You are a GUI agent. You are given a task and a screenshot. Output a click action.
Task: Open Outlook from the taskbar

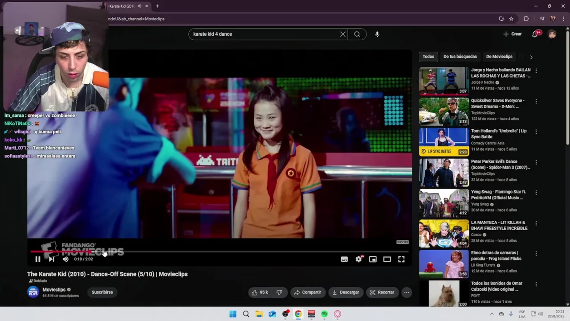[272, 314]
